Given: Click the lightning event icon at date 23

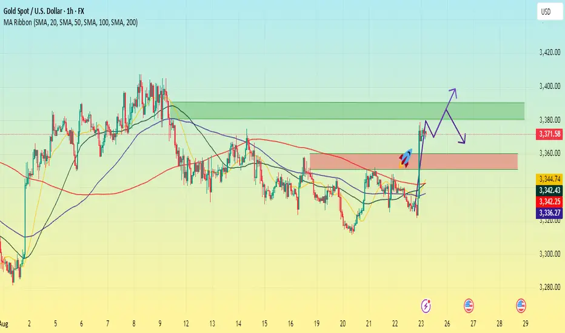Looking at the screenshot, I should click(426, 306).
